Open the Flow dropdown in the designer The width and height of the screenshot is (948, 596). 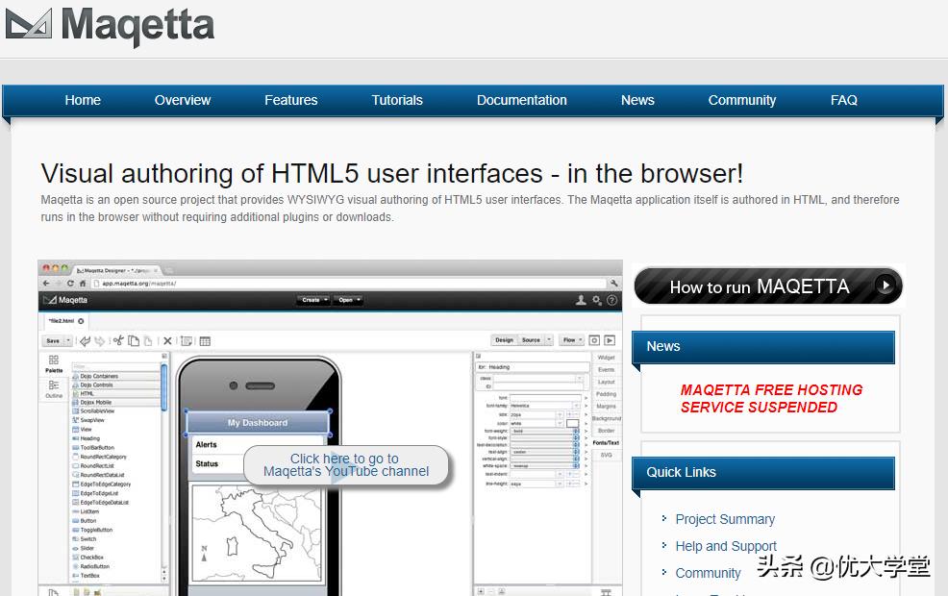pyautogui.click(x=573, y=339)
